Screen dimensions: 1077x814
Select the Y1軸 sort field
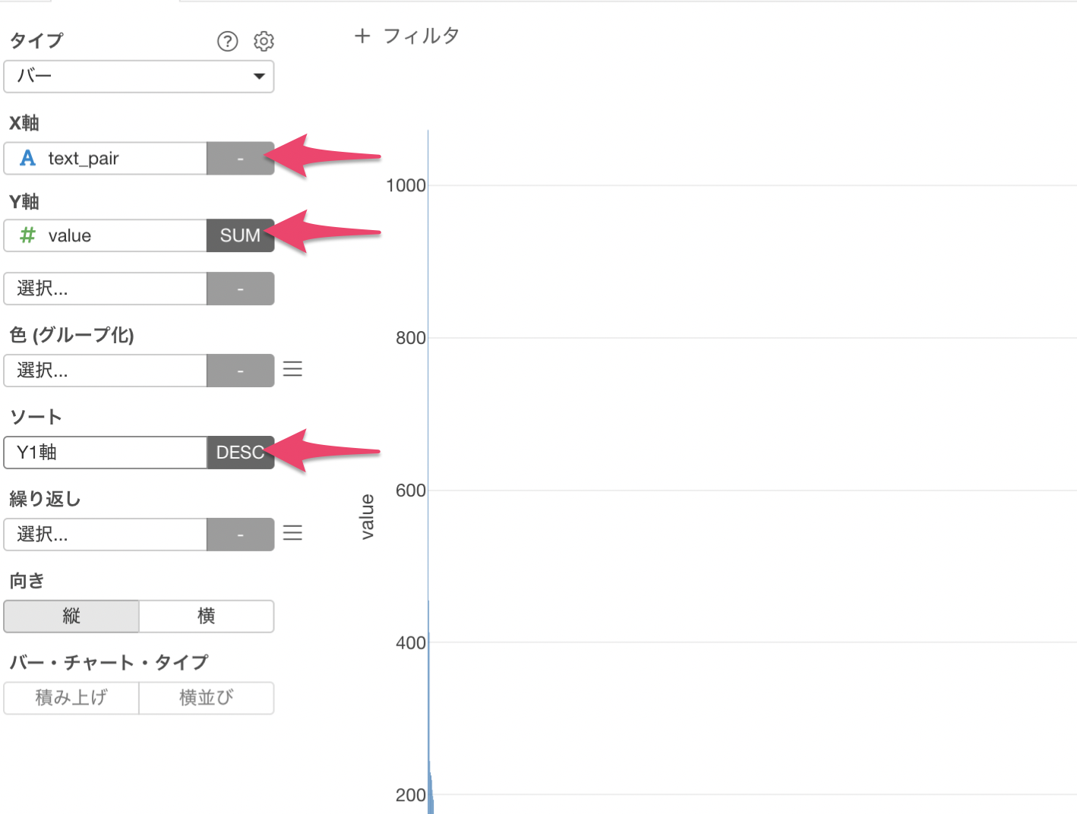pos(106,453)
